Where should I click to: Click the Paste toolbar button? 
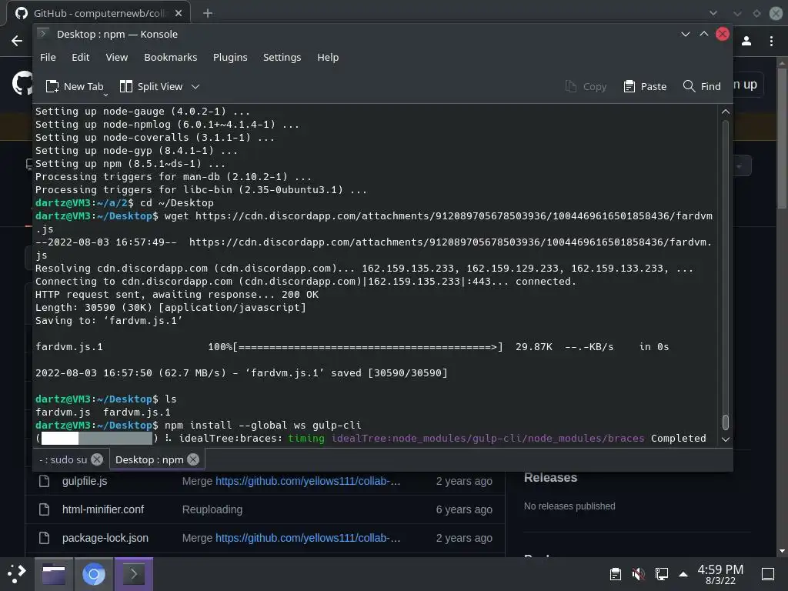click(645, 86)
